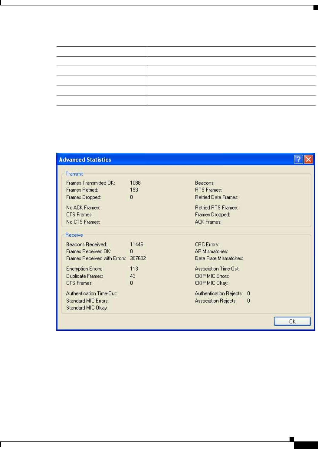Click the Retried RTS Frames label

click(x=217, y=208)
